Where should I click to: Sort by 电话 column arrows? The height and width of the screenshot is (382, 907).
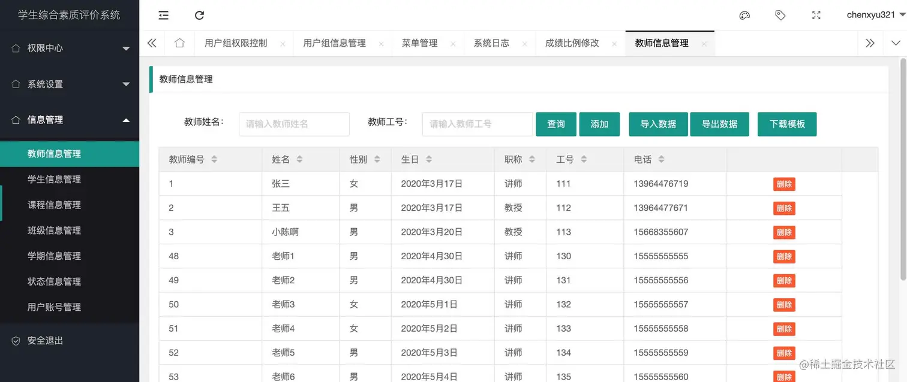pos(661,160)
